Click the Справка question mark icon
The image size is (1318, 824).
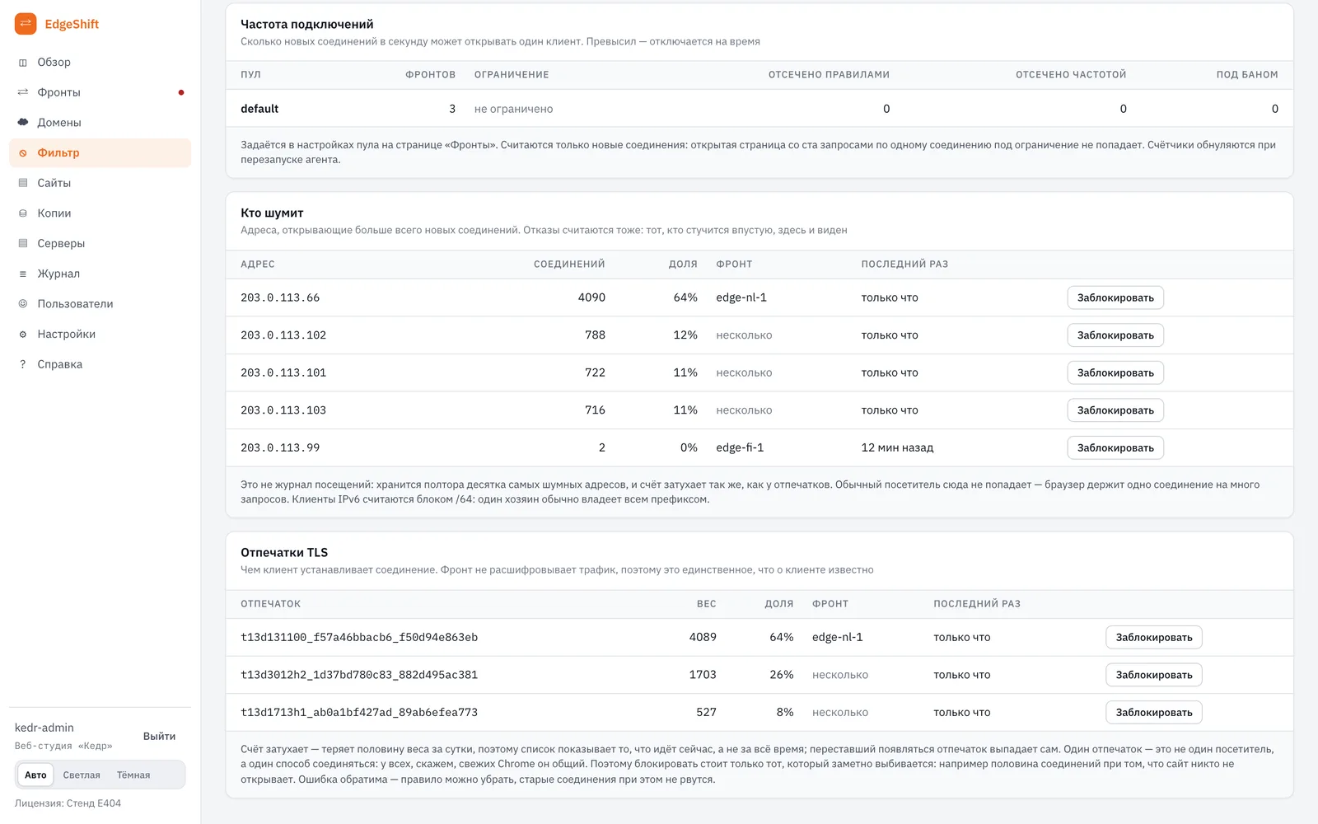[23, 364]
